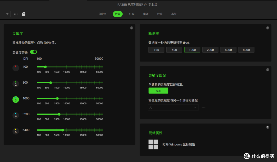Click the 1600 DPI value field

(26, 98)
